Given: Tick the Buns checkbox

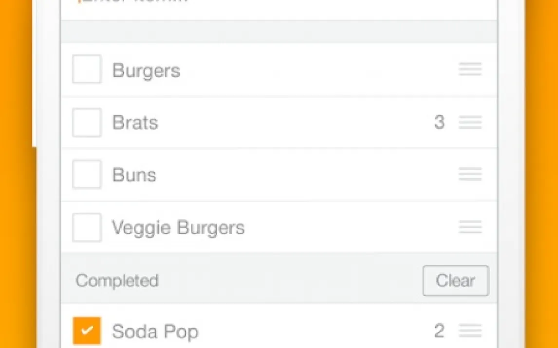Looking at the screenshot, I should (87, 174).
